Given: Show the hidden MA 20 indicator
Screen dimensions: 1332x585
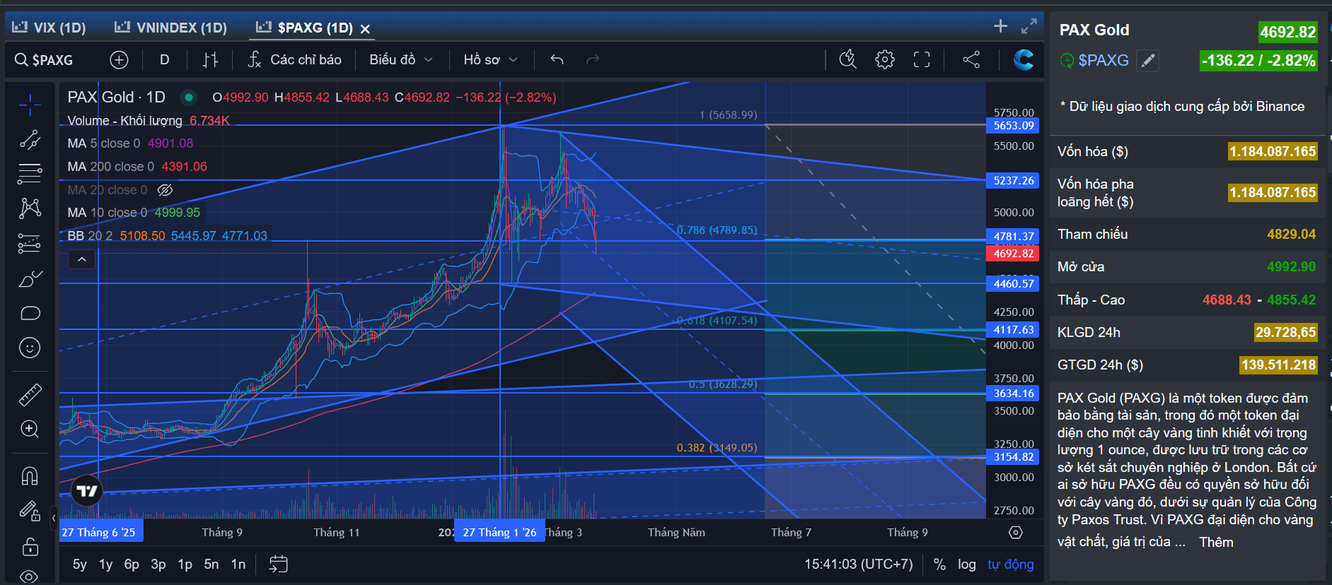Looking at the screenshot, I should pyautogui.click(x=165, y=190).
